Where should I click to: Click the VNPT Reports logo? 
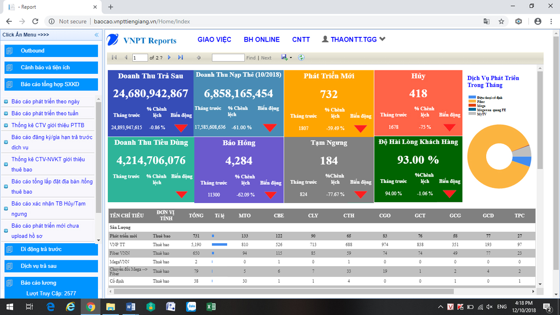point(142,40)
